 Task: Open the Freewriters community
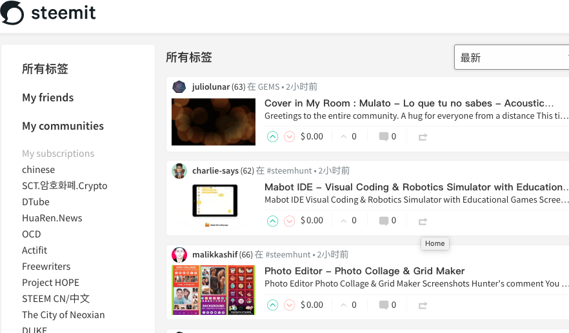click(46, 266)
